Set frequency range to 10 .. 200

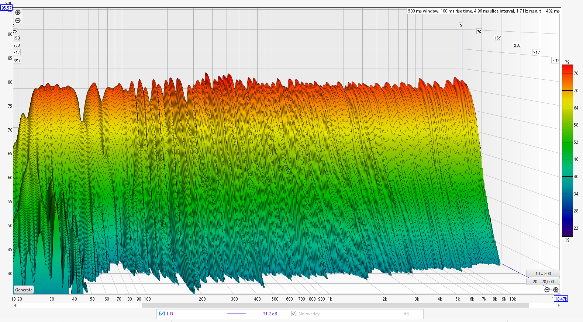click(543, 274)
